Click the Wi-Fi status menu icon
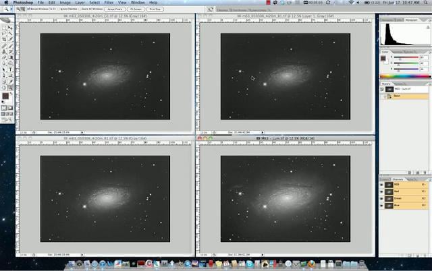Image resolution: width=432 pixels, height=271 pixels. pyautogui.click(x=351, y=3)
